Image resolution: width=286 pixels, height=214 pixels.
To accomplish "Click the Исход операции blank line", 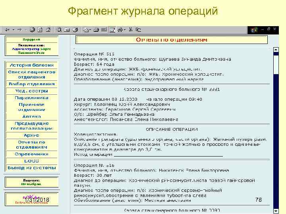I will click(x=168, y=155).
